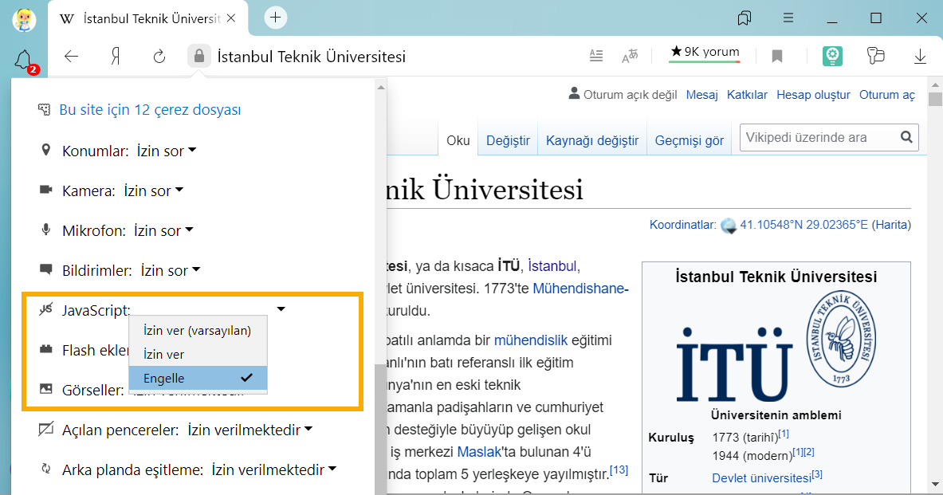
Task: Click the site panel vertical scrollbar thumb
Action: pos(381,430)
